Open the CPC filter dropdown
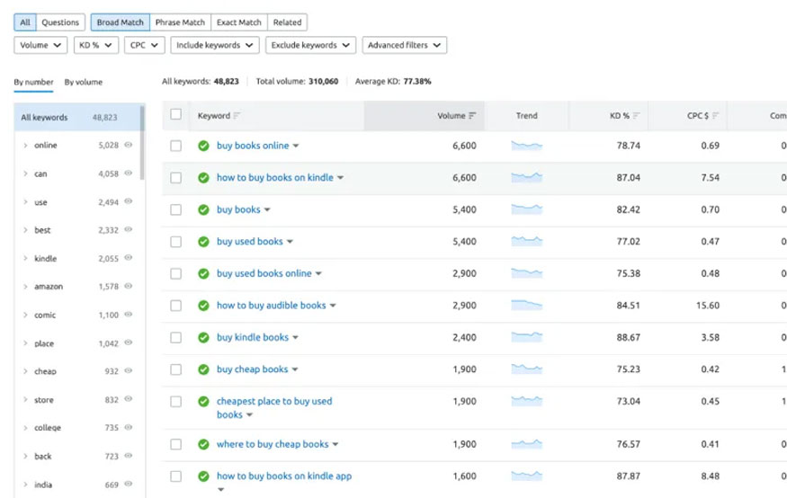The height and width of the screenshot is (498, 787). click(x=145, y=45)
